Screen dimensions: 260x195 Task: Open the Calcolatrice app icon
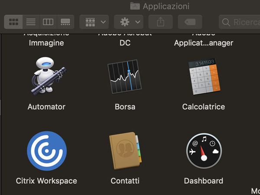click(x=204, y=76)
